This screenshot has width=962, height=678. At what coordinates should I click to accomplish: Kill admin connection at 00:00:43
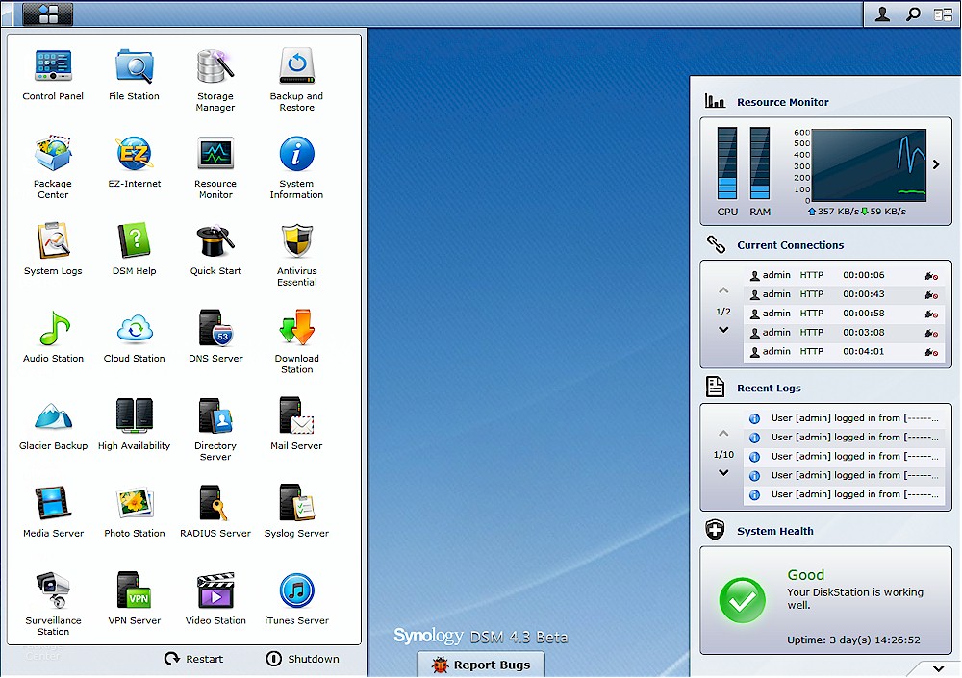pos(931,295)
